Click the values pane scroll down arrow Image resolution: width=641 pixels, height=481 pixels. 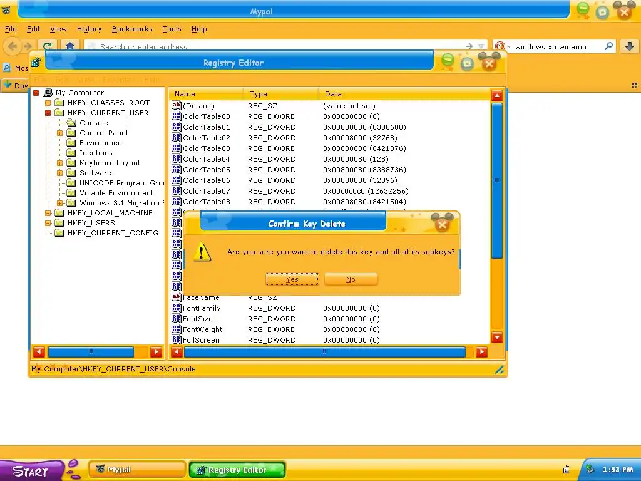[496, 338]
